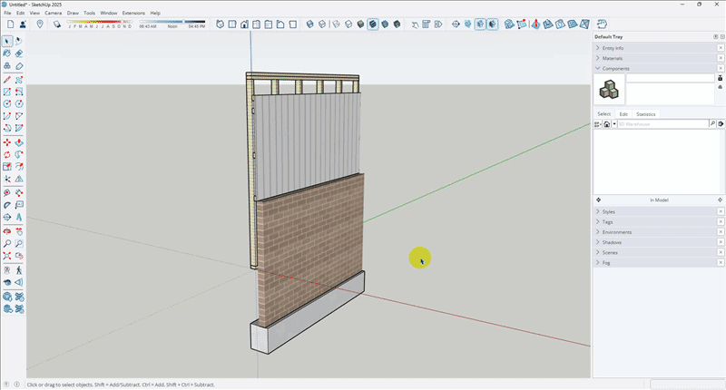The image size is (726, 390).
Task: Select the Push/Pull tool
Action: pyautogui.click(x=19, y=142)
